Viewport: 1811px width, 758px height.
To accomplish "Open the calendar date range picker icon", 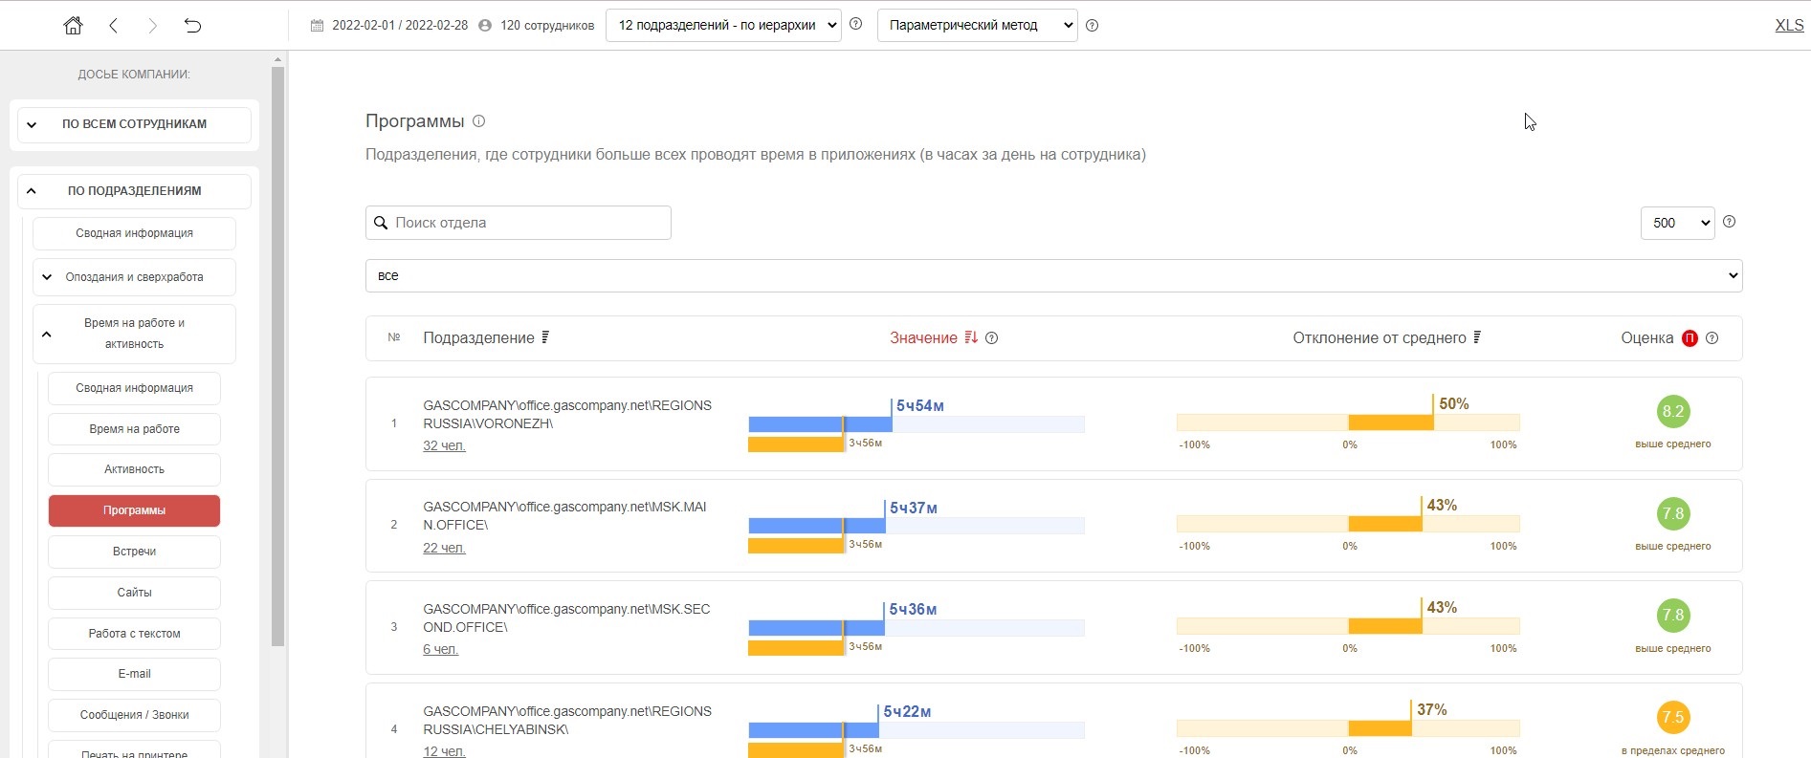I will (317, 26).
